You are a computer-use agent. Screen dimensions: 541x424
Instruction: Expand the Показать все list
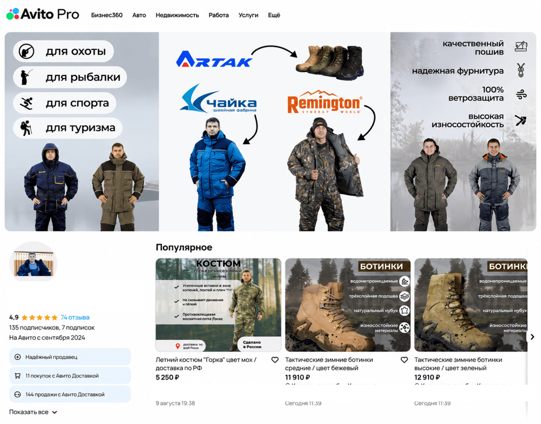tap(33, 412)
